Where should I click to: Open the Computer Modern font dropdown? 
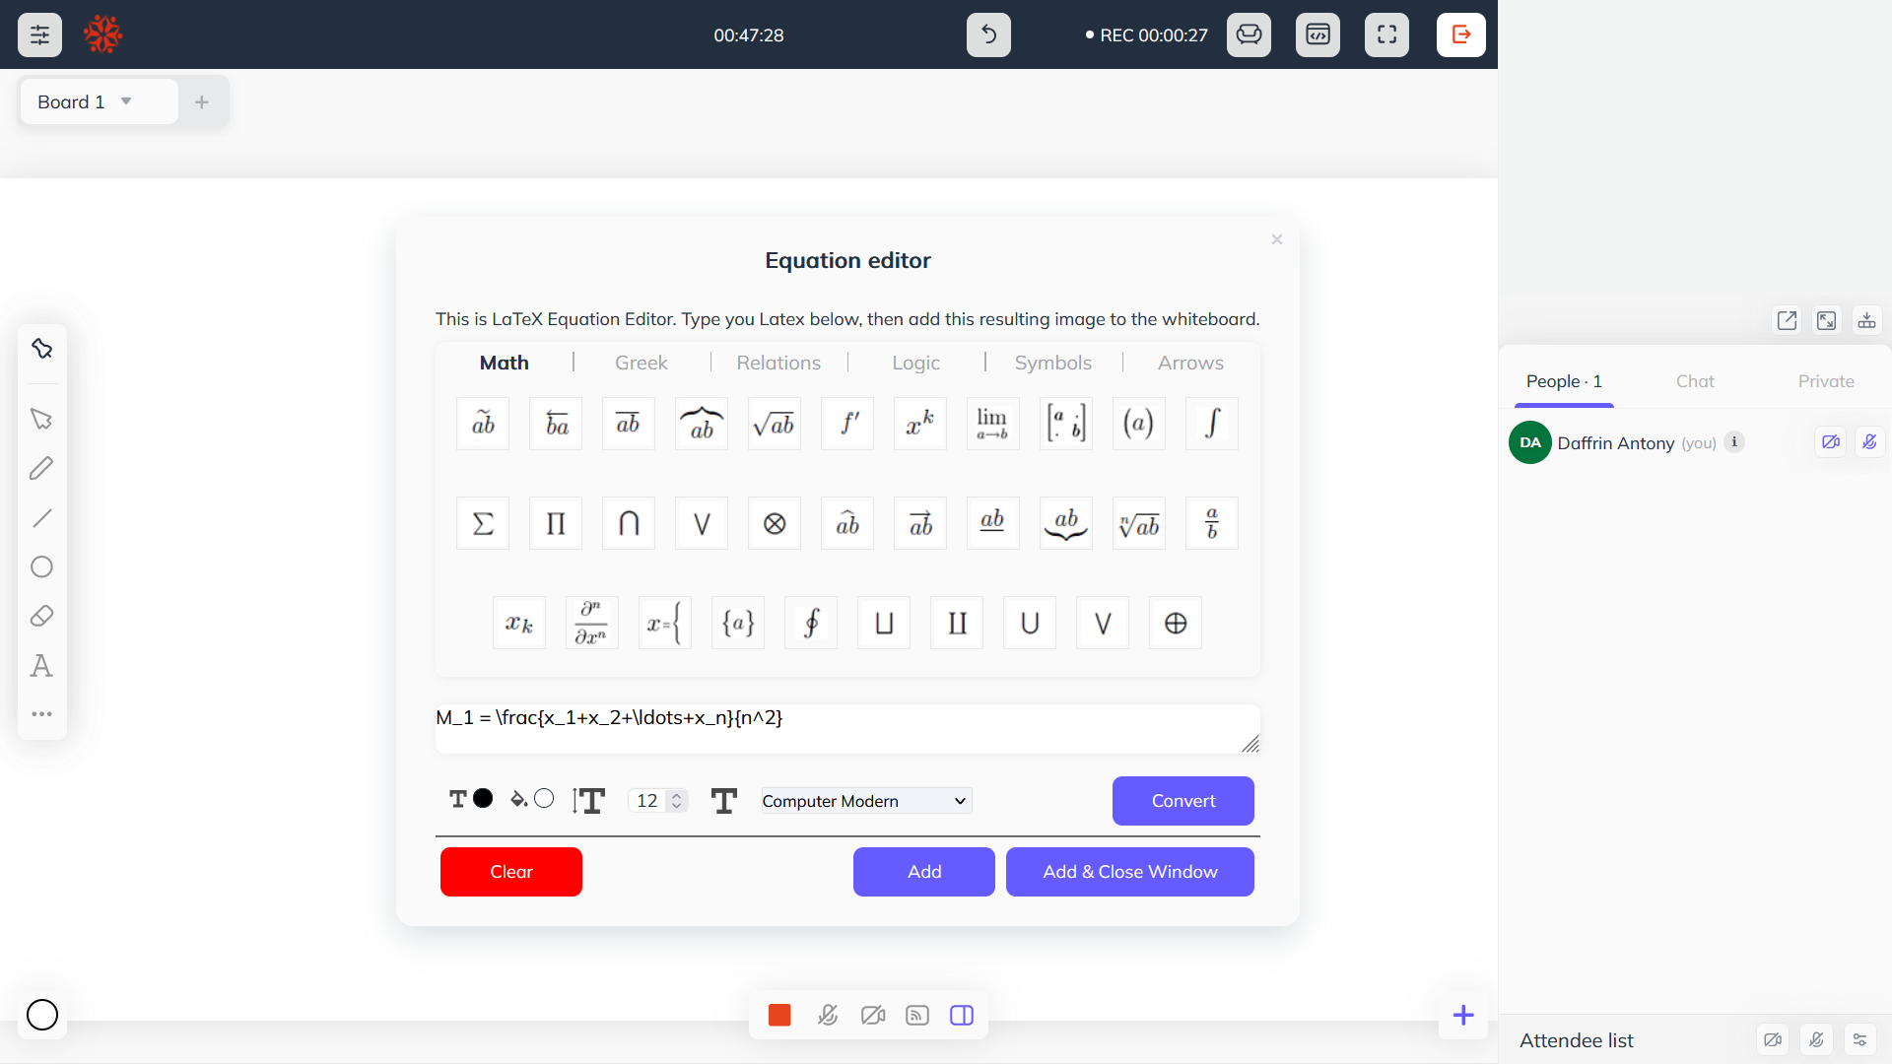coord(865,801)
